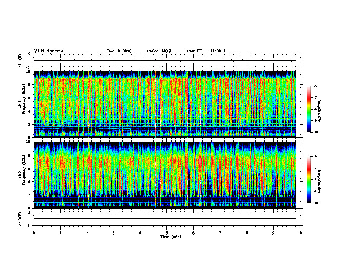Image resolution: width=338 pixels, height=261 pixels.
Task: Click the "10" kHz tick of the ch.2 spectrogram
Action: pyautogui.click(x=29, y=142)
